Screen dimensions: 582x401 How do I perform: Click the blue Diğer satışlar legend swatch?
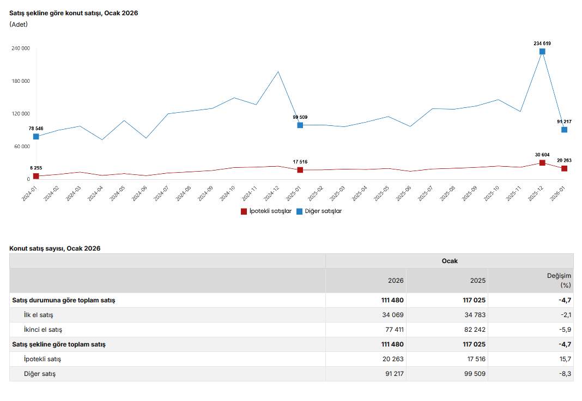pos(300,211)
